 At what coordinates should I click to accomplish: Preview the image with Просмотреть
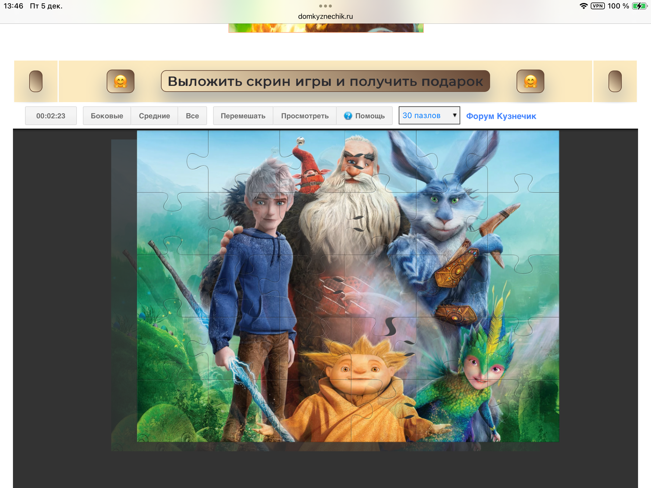point(305,116)
